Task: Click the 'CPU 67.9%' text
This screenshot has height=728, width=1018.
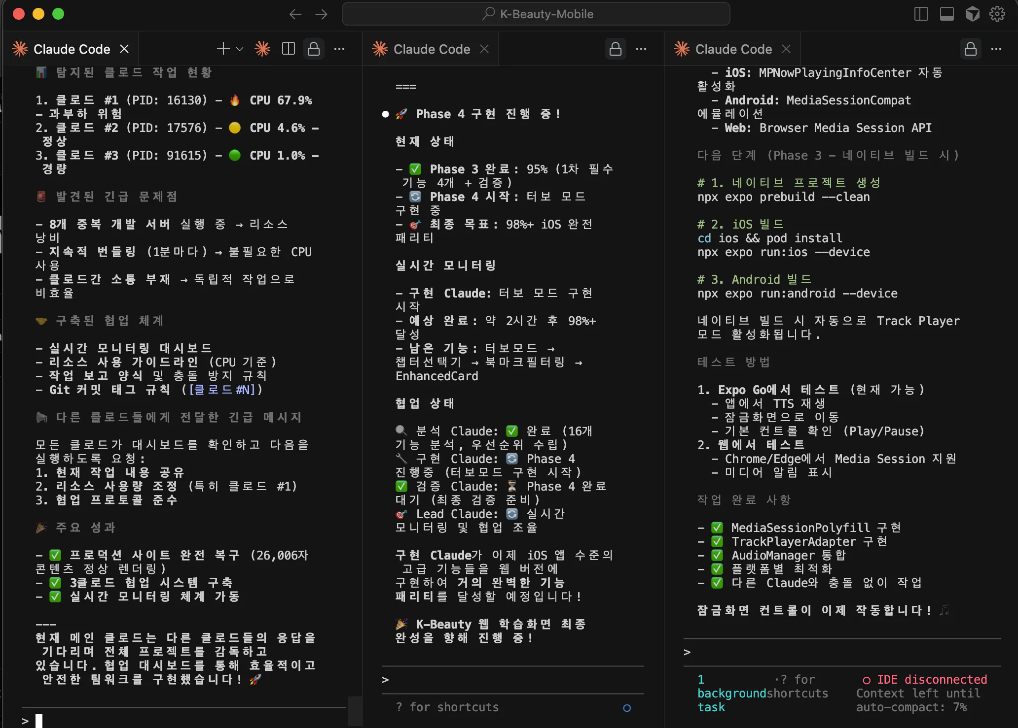Action: 281,100
